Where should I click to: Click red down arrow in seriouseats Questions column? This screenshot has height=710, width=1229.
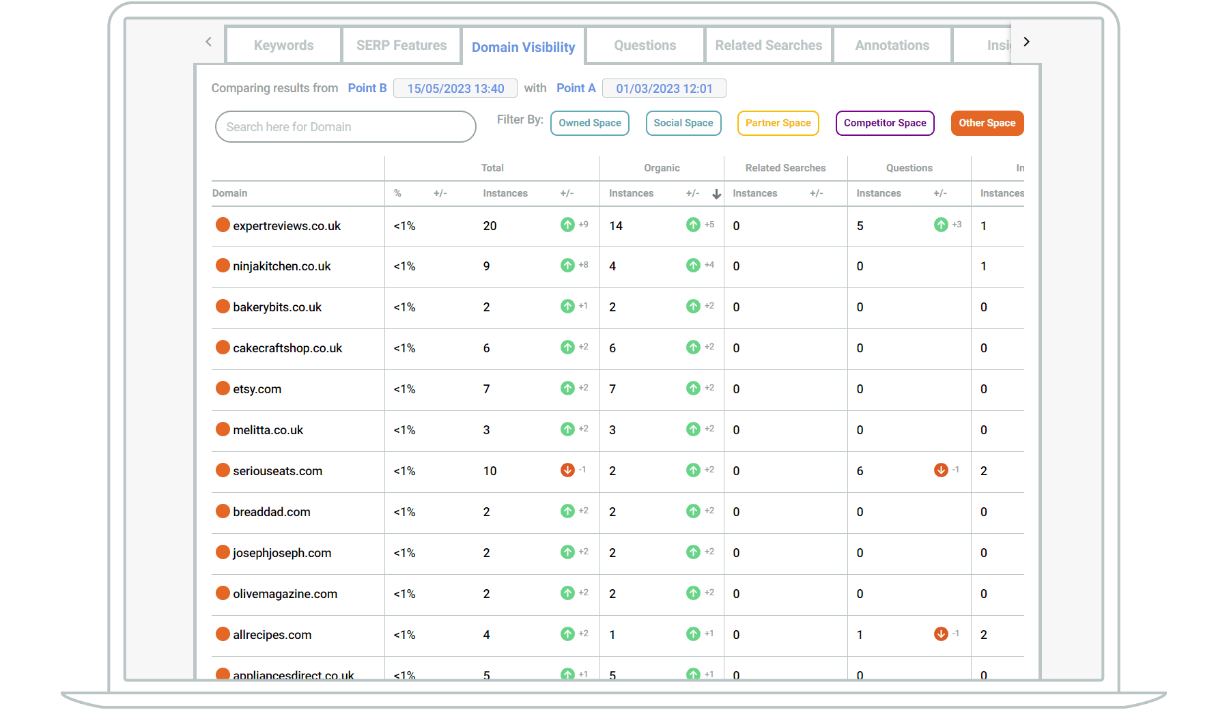[941, 470]
